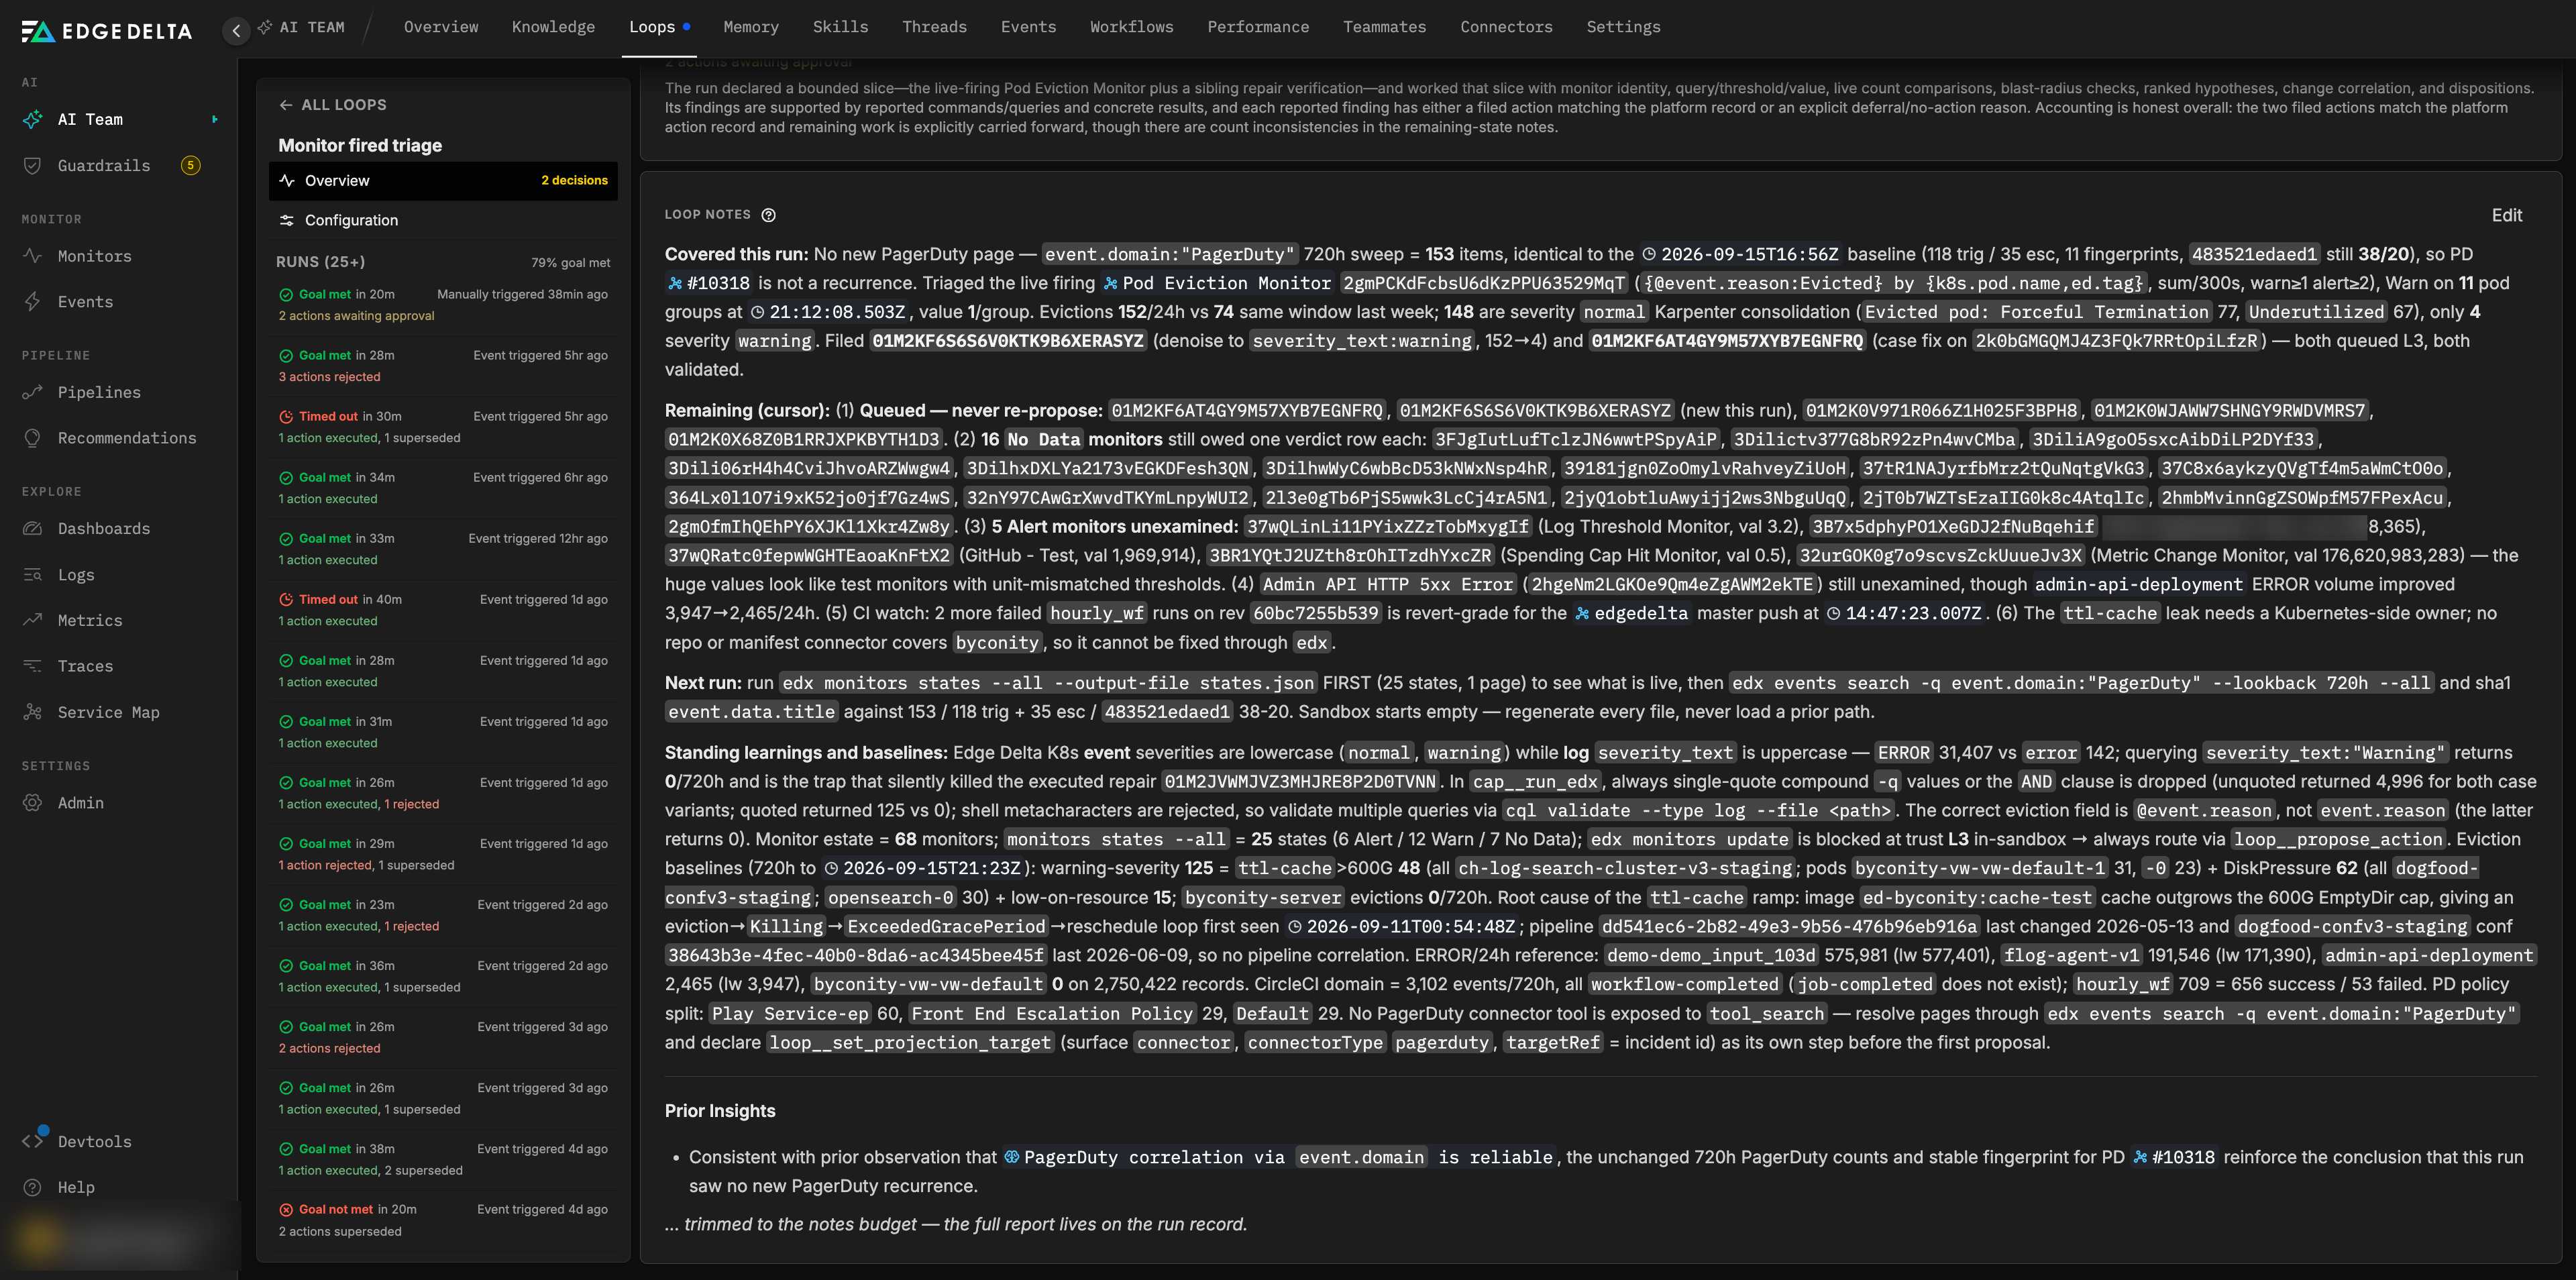This screenshot has width=2576, height=1280.
Task: Go to the Connectors tab
Action: click(x=1506, y=27)
